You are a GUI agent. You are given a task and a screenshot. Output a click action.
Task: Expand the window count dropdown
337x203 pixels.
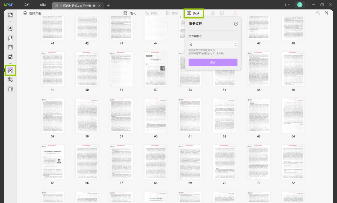(x=288, y=5)
